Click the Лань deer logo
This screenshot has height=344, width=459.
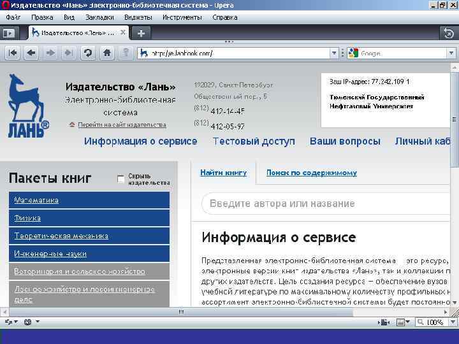point(29,106)
